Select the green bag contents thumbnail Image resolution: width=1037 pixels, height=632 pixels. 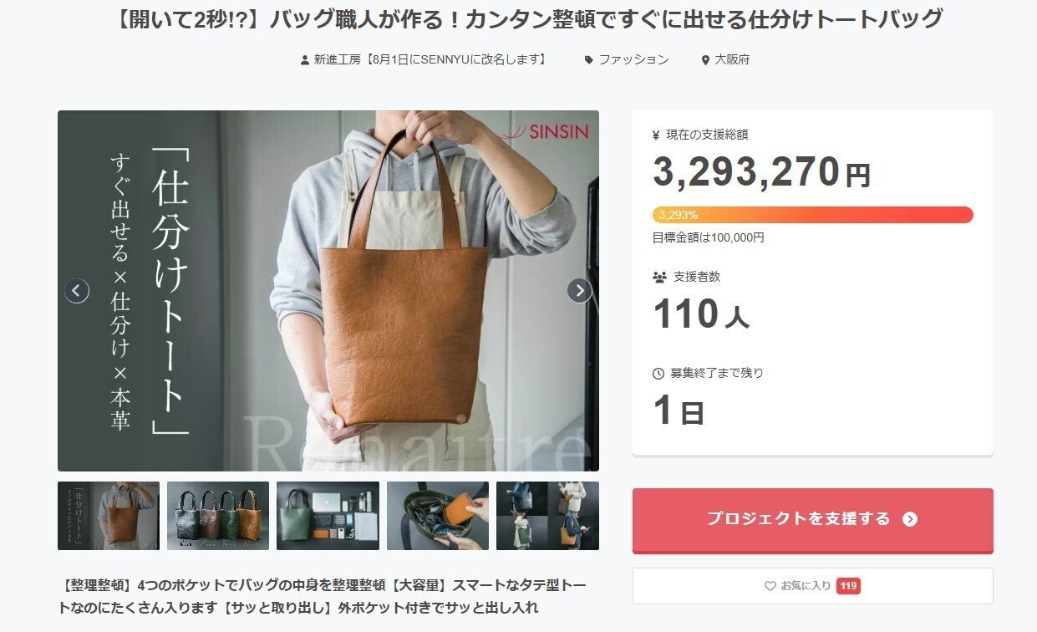click(328, 516)
